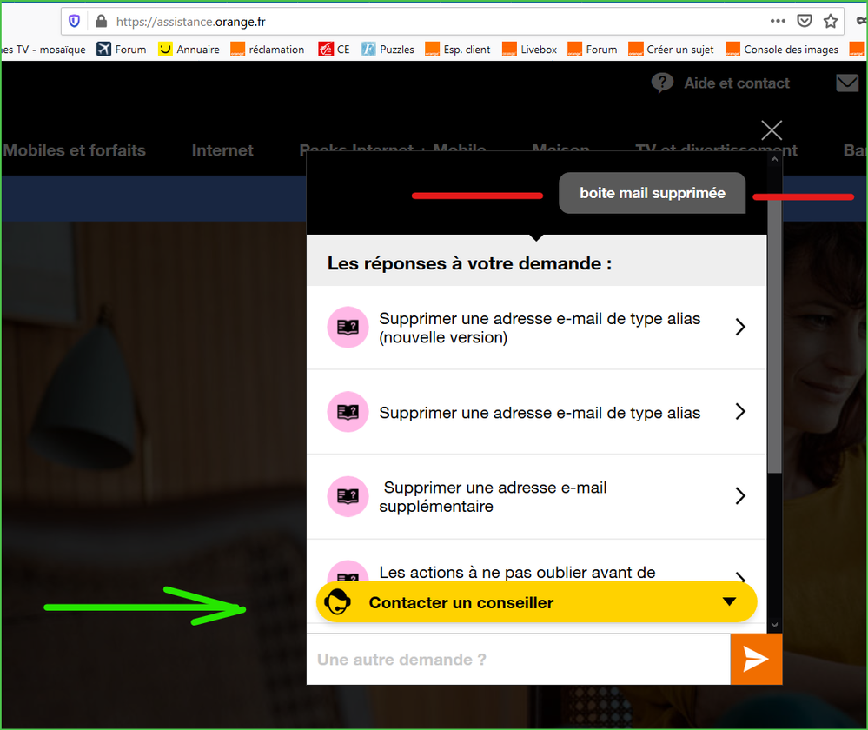Click the Une autre demande input field
868x730 pixels.
(519, 659)
